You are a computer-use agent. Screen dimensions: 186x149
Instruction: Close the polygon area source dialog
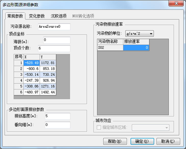pos(176,4)
